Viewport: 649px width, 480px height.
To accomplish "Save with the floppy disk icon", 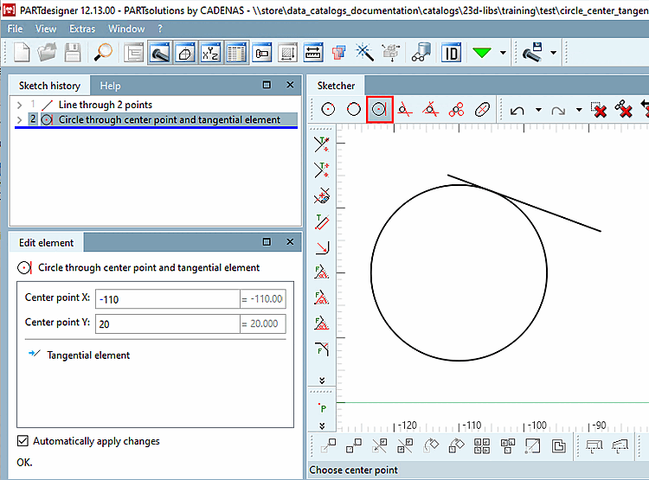I will [x=73, y=53].
